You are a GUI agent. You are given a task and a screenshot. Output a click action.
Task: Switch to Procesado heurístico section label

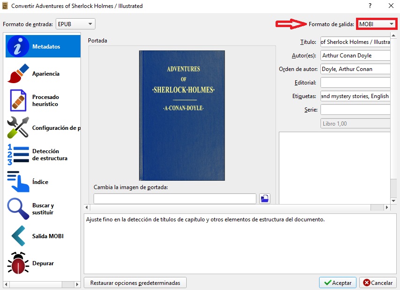click(45, 100)
